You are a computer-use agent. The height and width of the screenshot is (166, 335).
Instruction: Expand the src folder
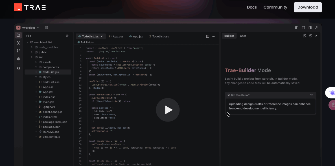pyautogui.click(x=32, y=57)
